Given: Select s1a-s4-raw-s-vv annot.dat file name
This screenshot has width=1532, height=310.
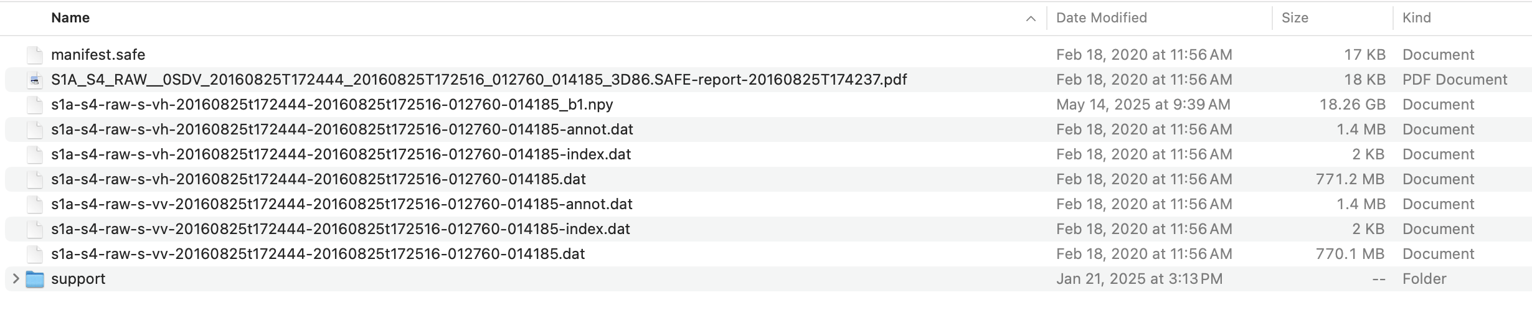Looking at the screenshot, I should (x=341, y=204).
